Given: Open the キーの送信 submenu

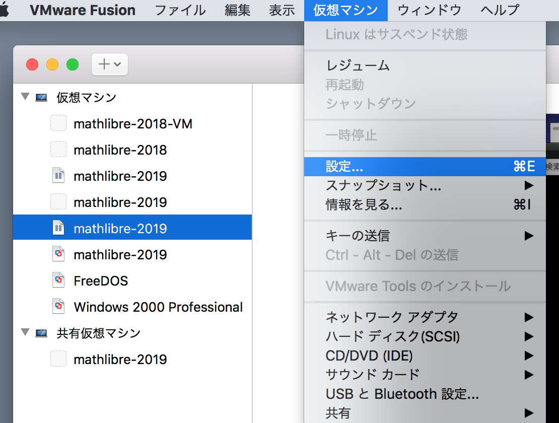Looking at the screenshot, I should point(425,236).
